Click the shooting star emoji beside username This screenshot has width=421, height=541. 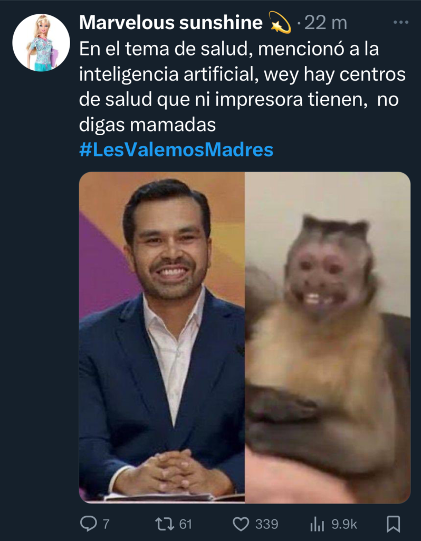coord(280,22)
